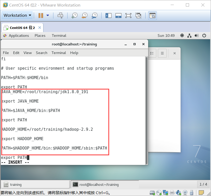Click the terminal window scrollbar
This screenshot has height=196, width=211.
coord(146,110)
